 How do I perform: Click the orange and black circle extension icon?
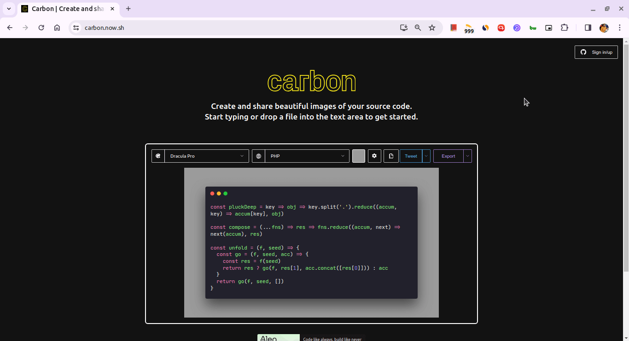click(x=485, y=28)
